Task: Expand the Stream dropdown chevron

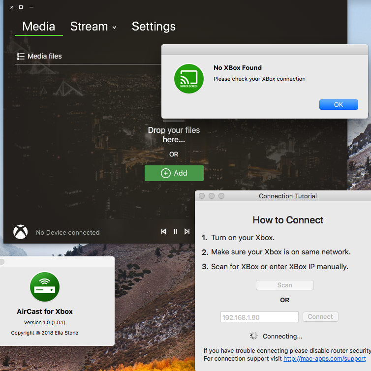Action: click(114, 28)
